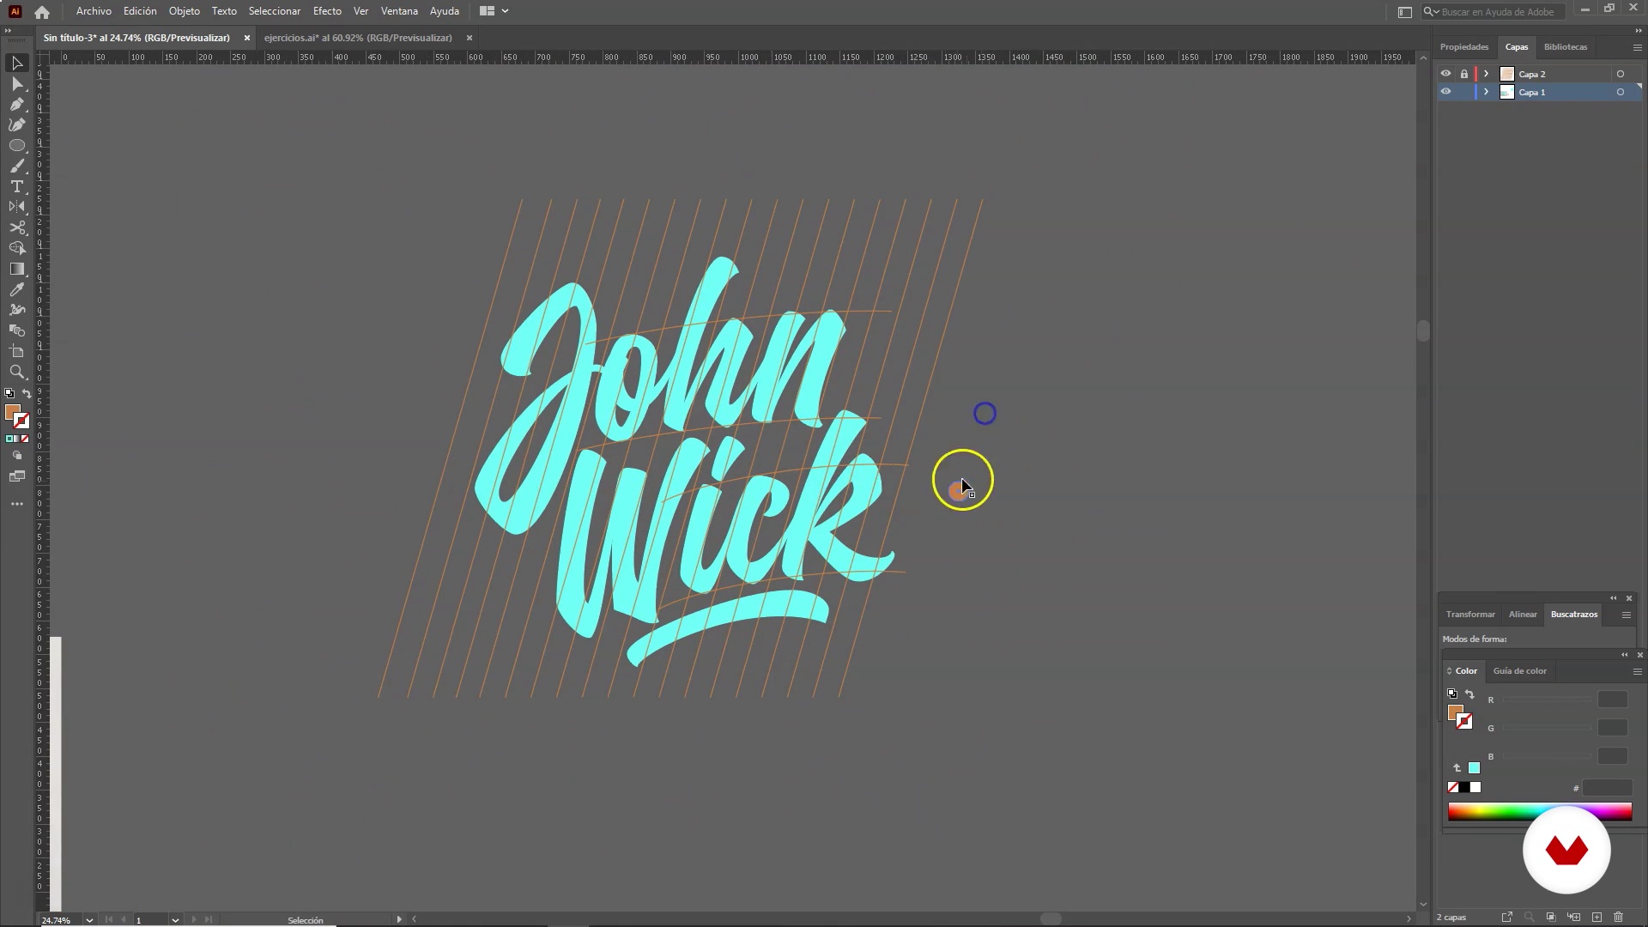Select the Artboard tool
Viewport: 1648px width, 927px height.
coord(17,351)
